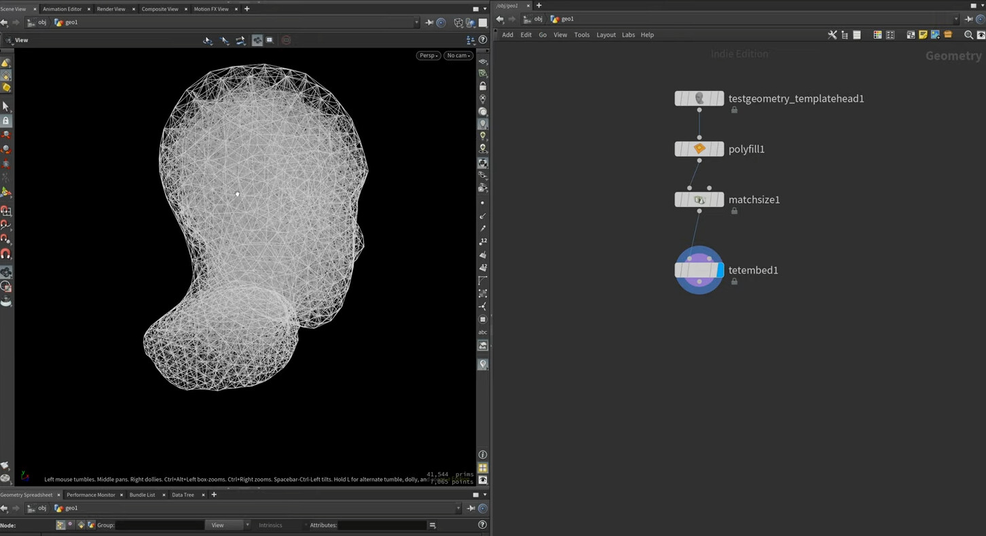Add a new tab beside Motion FX View
986x536 pixels.
pos(246,9)
